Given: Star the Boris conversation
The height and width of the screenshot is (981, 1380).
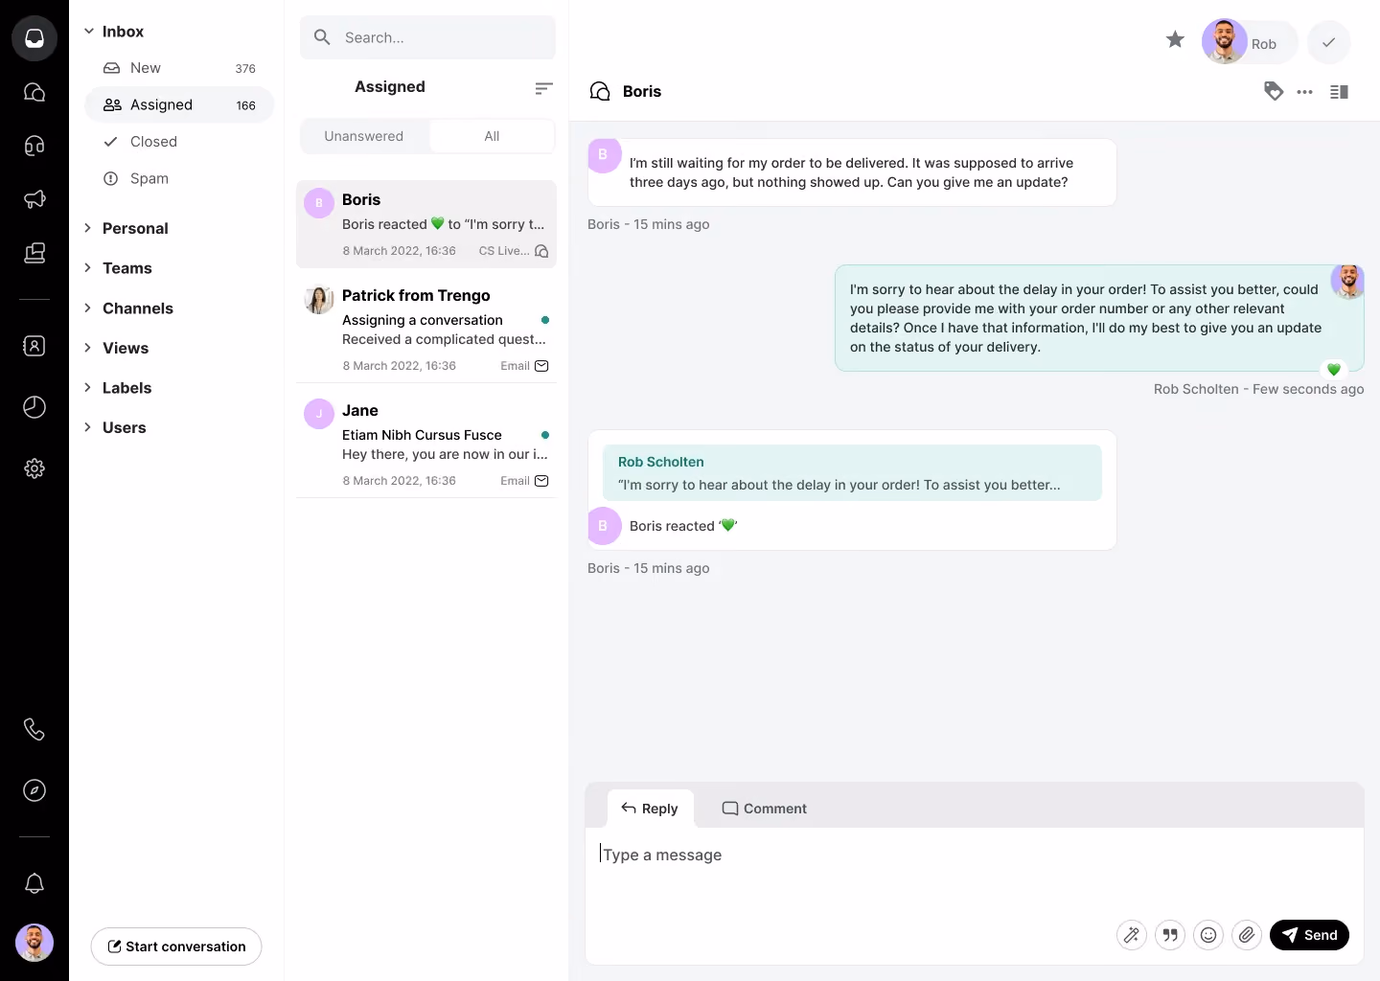Looking at the screenshot, I should click(1175, 39).
